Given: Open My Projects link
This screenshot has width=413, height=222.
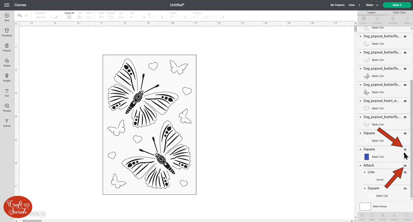Looking at the screenshot, I should click(337, 5).
